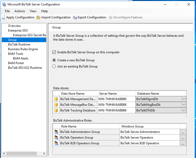Select BAM Alerts in the navigation tree
The width and height of the screenshot is (196, 158).
click(21, 58)
